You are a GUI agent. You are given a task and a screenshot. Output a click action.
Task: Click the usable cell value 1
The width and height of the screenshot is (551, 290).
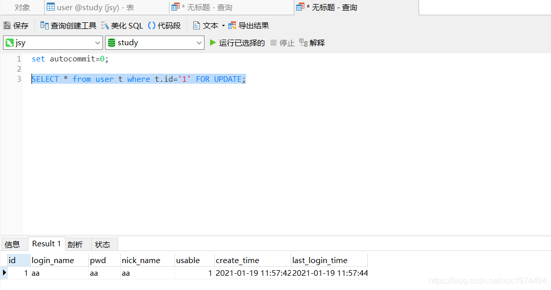(x=194, y=273)
